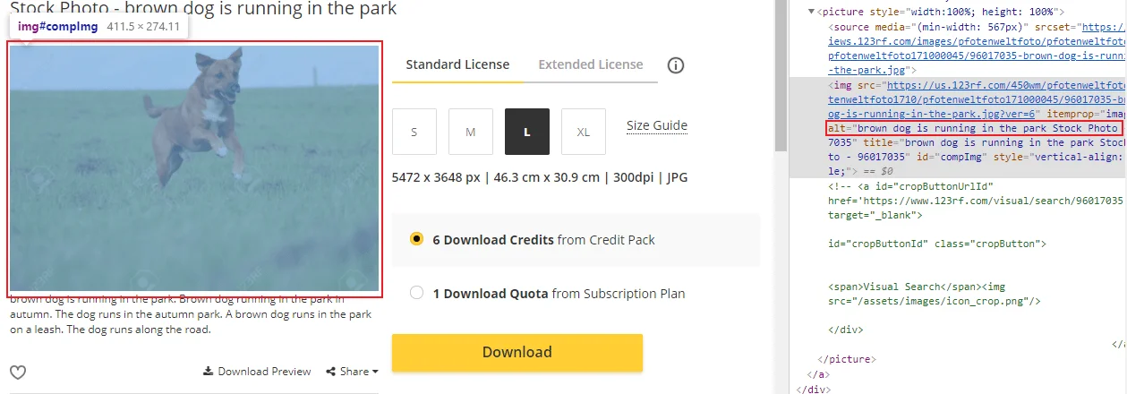The width and height of the screenshot is (1127, 394).
Task: Switch to the Standard License tab
Action: pos(457,64)
